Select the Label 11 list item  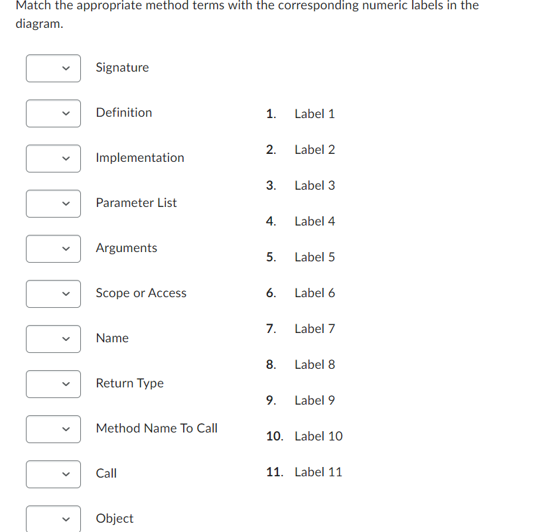[x=318, y=472]
